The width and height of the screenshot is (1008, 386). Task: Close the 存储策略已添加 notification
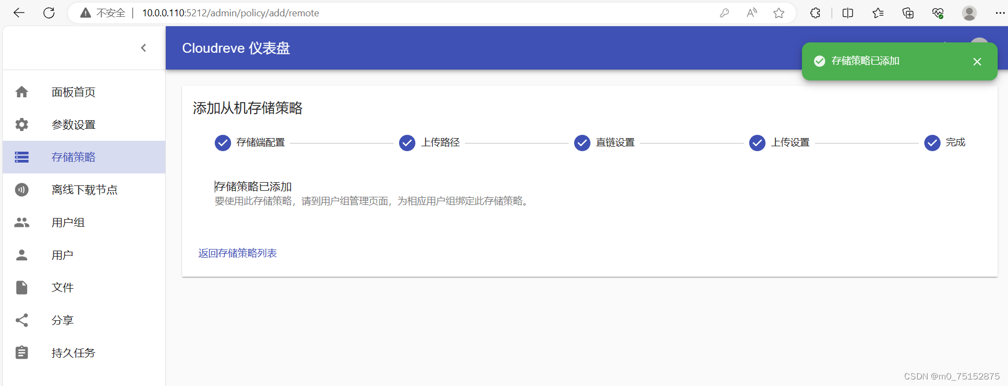click(x=977, y=61)
